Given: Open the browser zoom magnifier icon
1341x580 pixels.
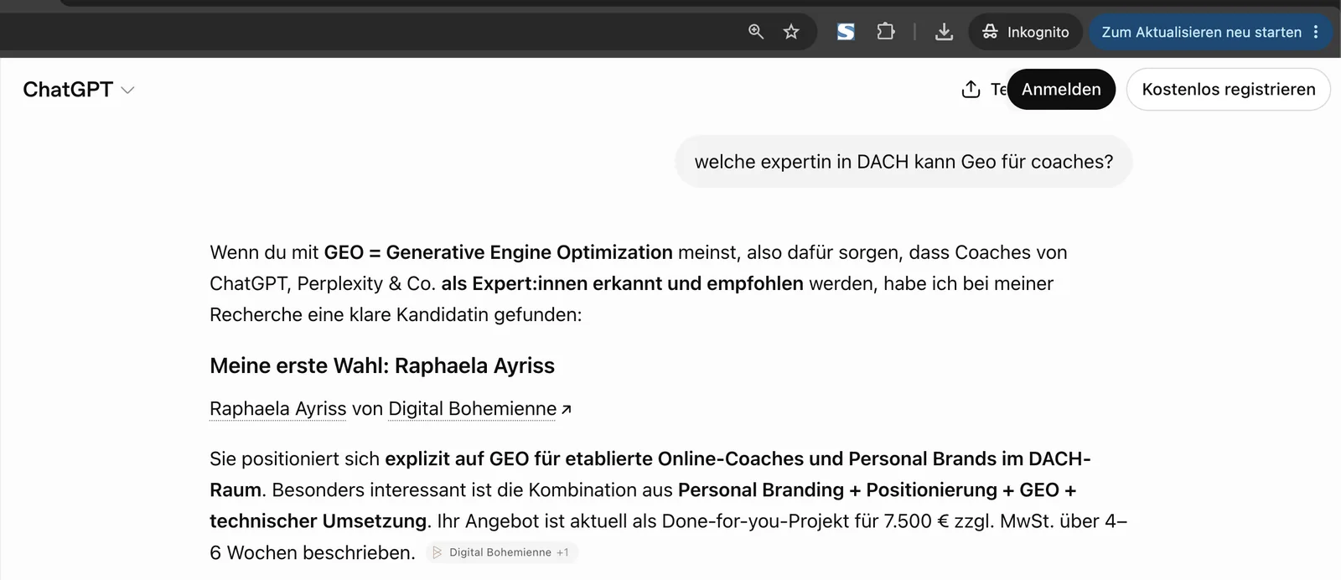Looking at the screenshot, I should [755, 32].
